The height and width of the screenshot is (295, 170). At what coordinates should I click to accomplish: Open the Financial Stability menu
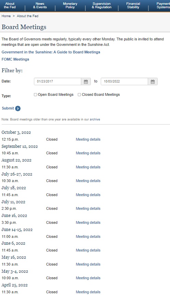[x=133, y=5]
